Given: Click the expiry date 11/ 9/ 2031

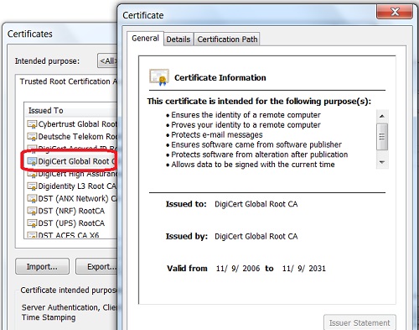Looking at the screenshot, I should click(304, 269).
